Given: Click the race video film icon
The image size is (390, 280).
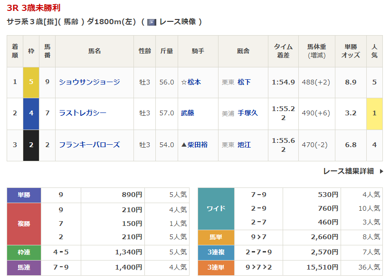Looking at the screenshot, I should 152,22.
